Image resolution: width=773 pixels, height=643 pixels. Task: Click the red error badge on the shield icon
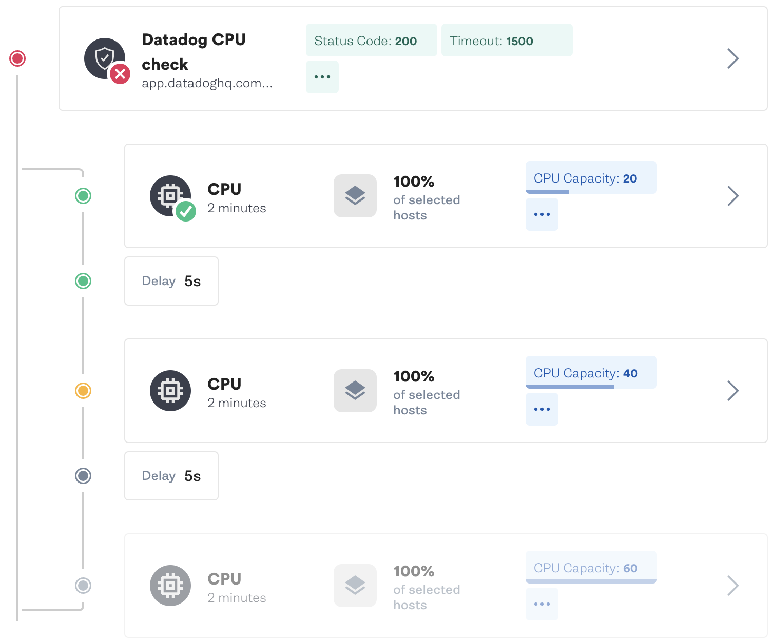pos(119,74)
